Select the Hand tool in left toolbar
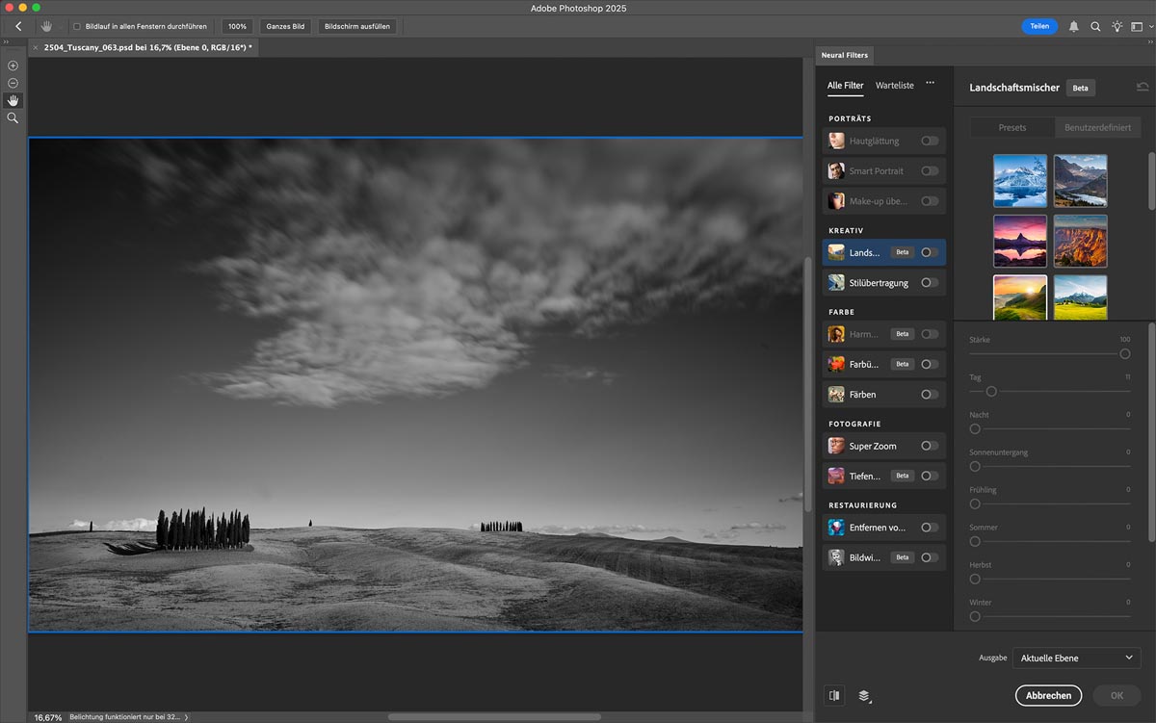Viewport: 1156px width, 723px height. click(13, 100)
